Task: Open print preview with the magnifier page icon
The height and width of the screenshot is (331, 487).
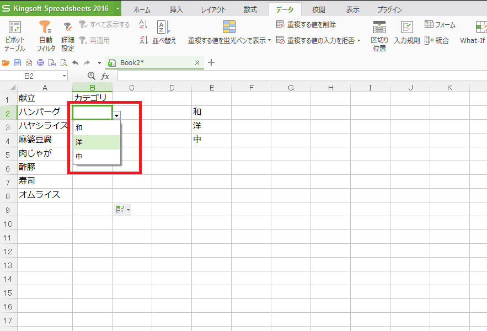Action: [63, 63]
